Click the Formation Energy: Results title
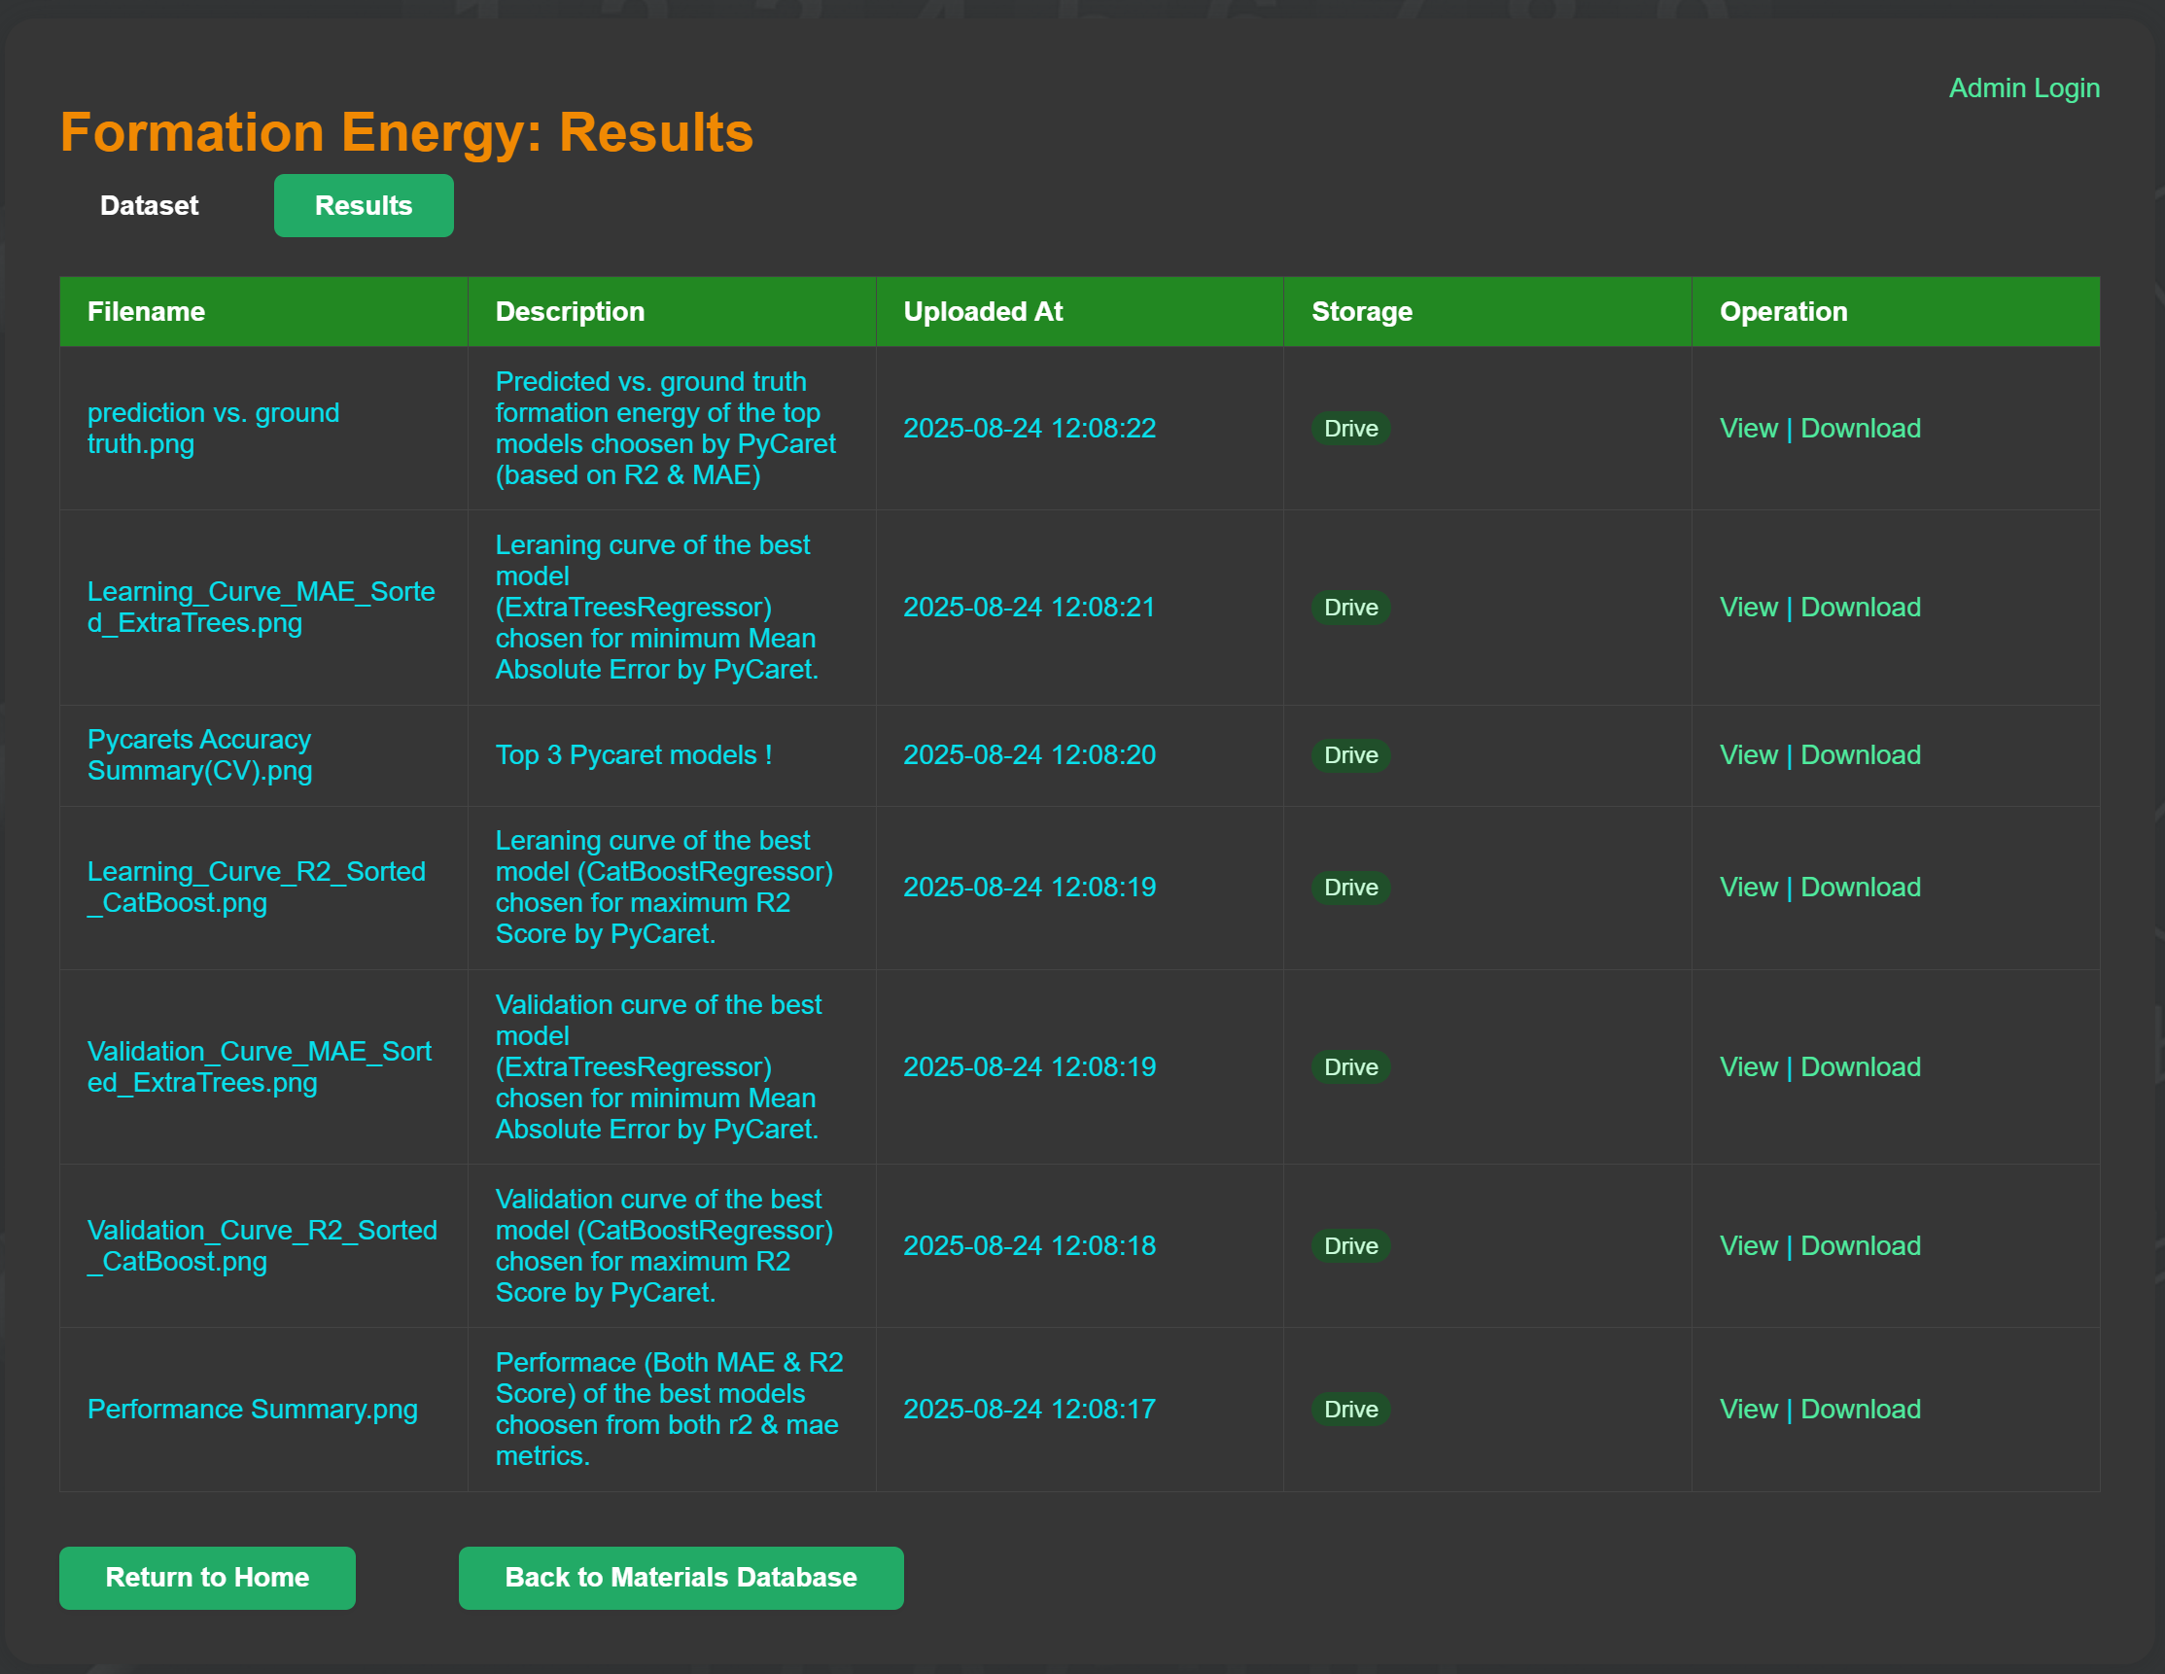 point(406,131)
